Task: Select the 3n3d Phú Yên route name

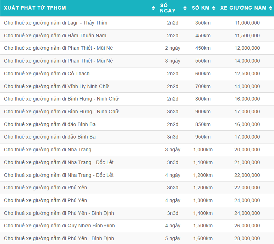Action: 45,188
